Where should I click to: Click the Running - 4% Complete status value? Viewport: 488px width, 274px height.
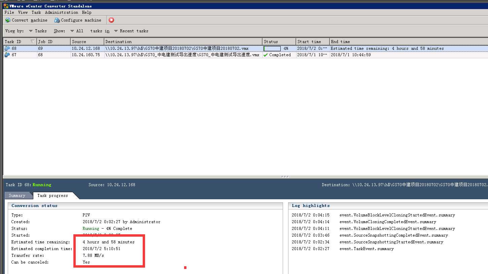[107, 229]
